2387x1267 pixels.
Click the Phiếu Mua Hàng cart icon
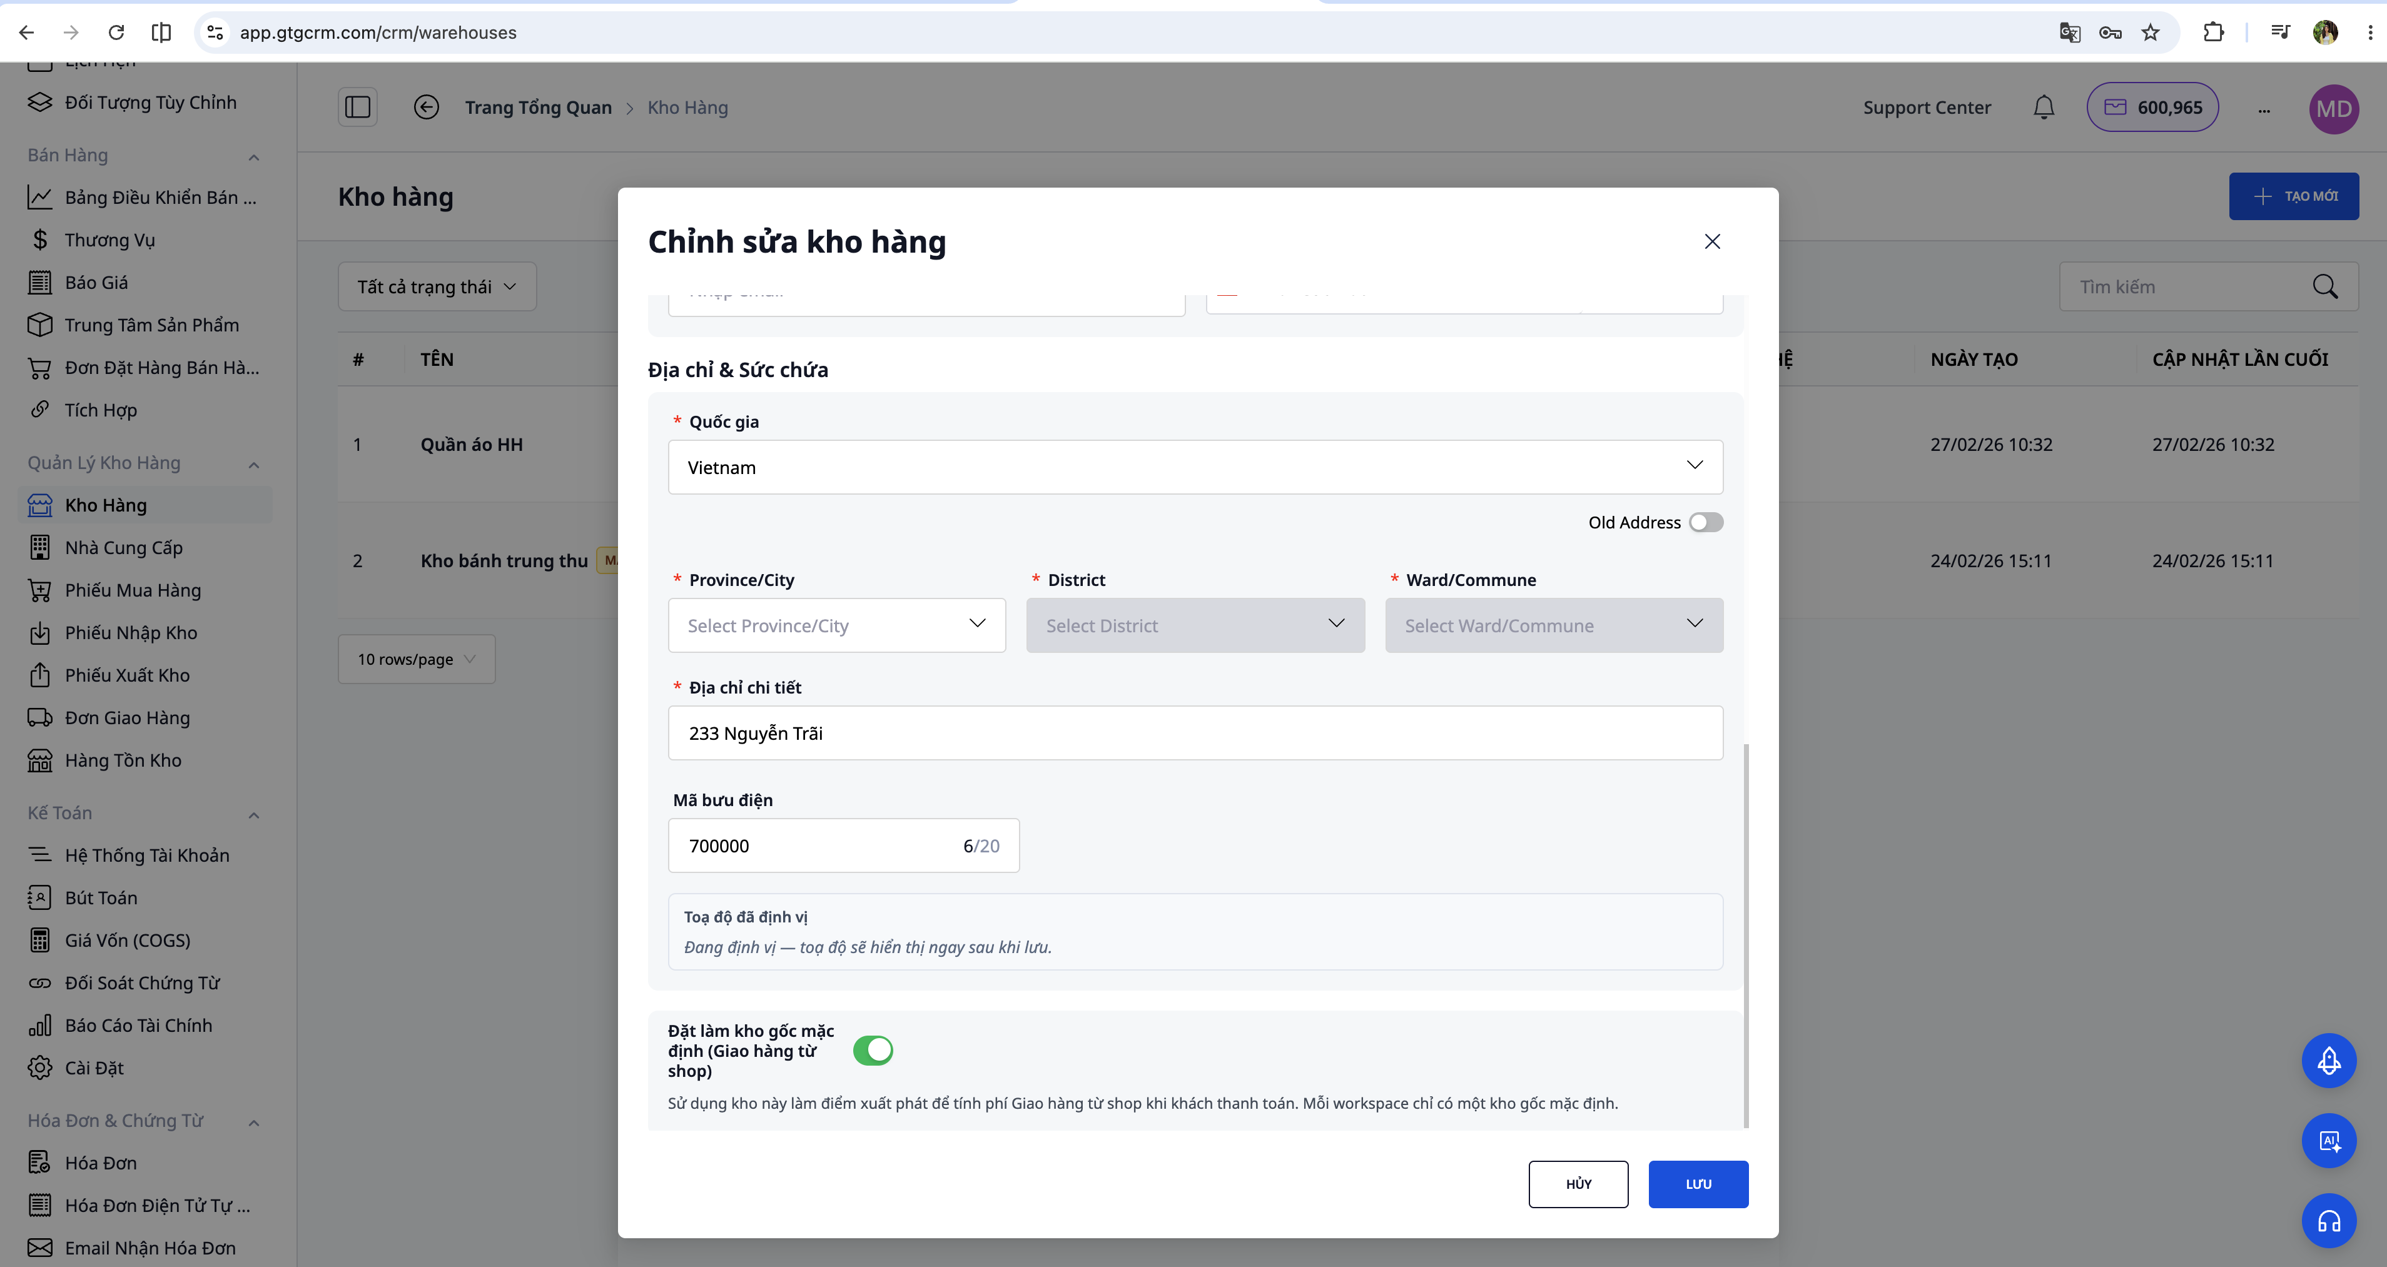tap(40, 590)
